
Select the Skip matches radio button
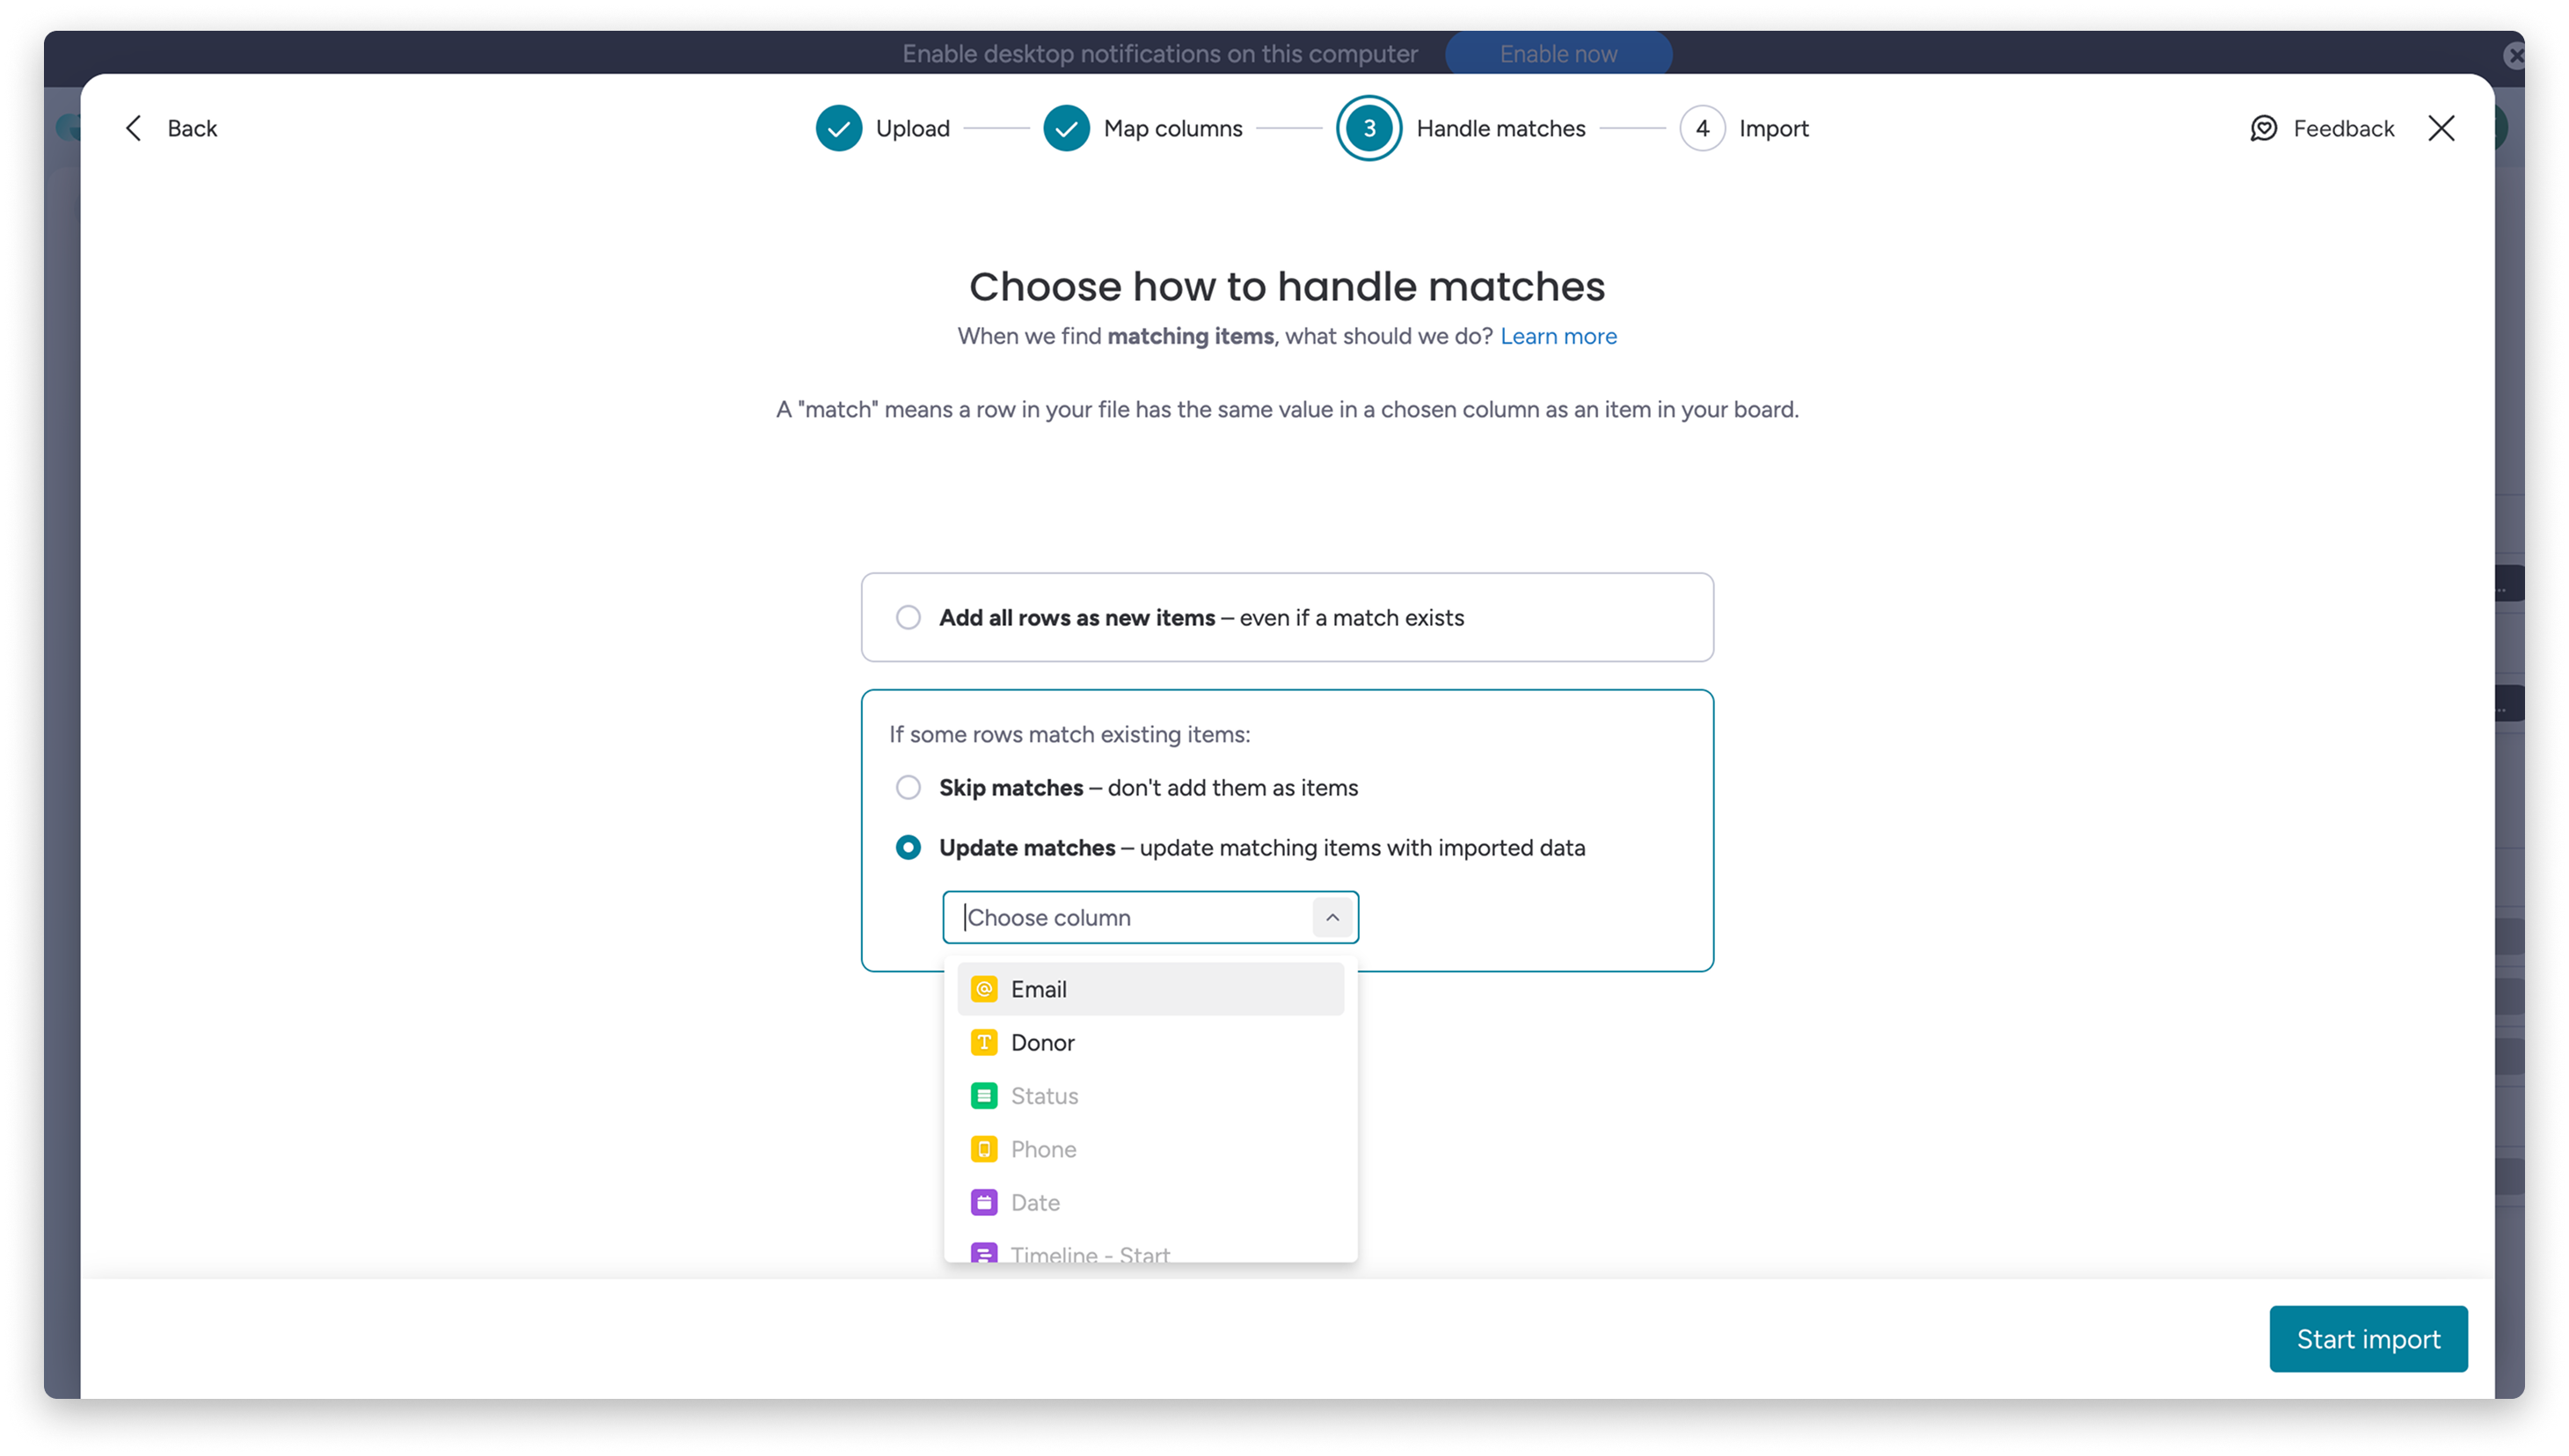coord(908,787)
